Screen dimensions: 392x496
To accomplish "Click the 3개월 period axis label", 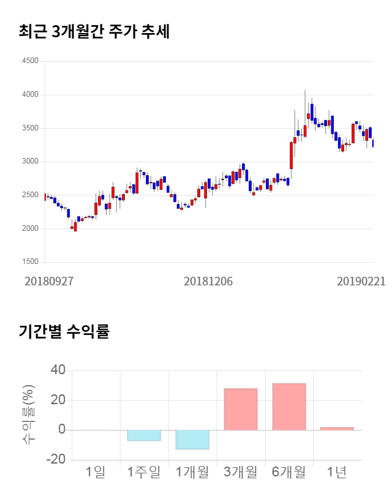I will point(241,472).
